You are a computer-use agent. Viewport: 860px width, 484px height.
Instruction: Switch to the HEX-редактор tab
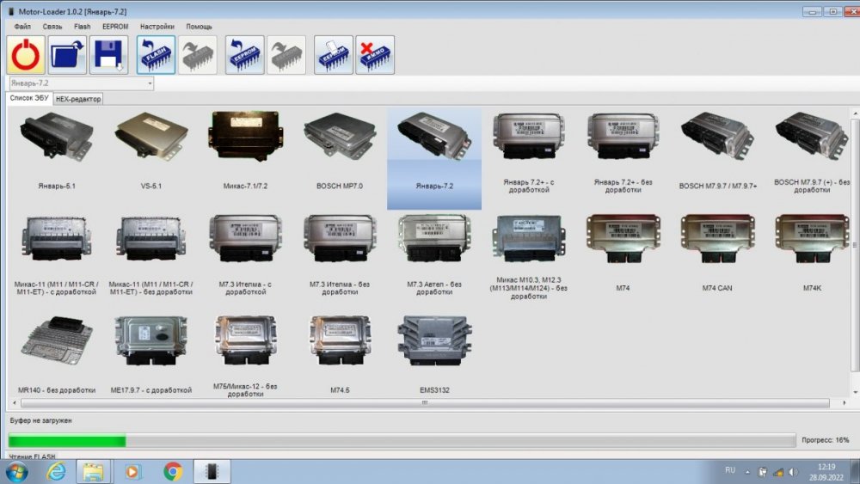(x=78, y=99)
